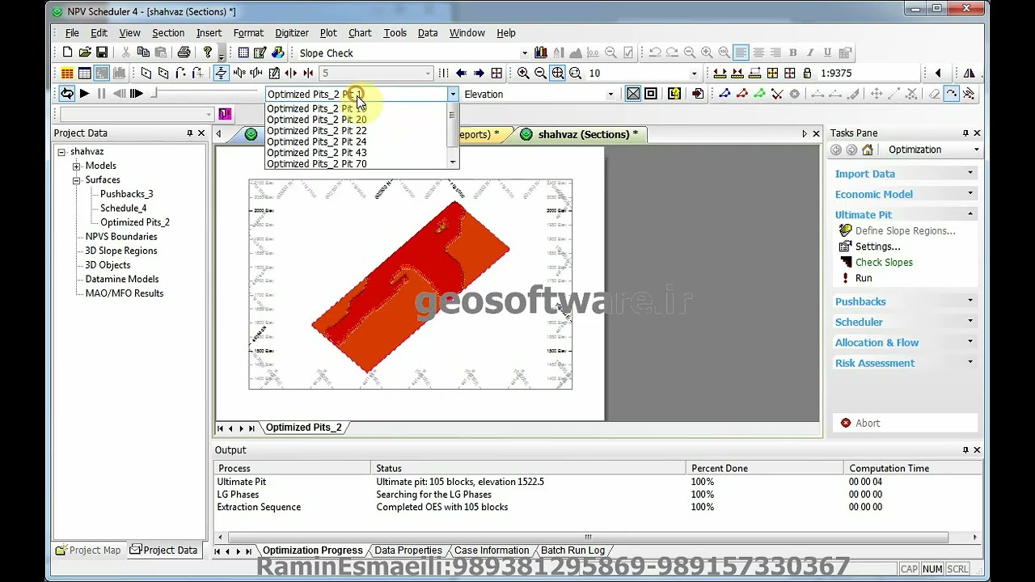The width and height of the screenshot is (1035, 582).
Task: Switch to the Data Properties tab
Action: pyautogui.click(x=408, y=550)
